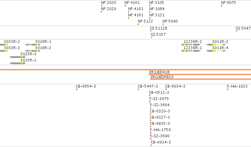Select the CB-6327-3 insertion arrow
Image resolution: width=251 pixels, height=147 pixels.
[151, 120]
